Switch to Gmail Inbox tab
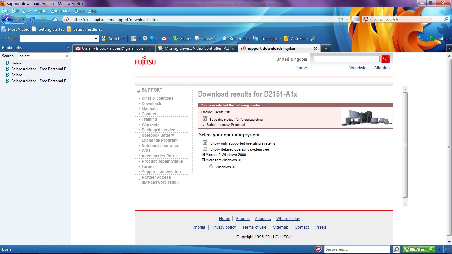Viewport: 452px width, 254px height. (x=113, y=48)
